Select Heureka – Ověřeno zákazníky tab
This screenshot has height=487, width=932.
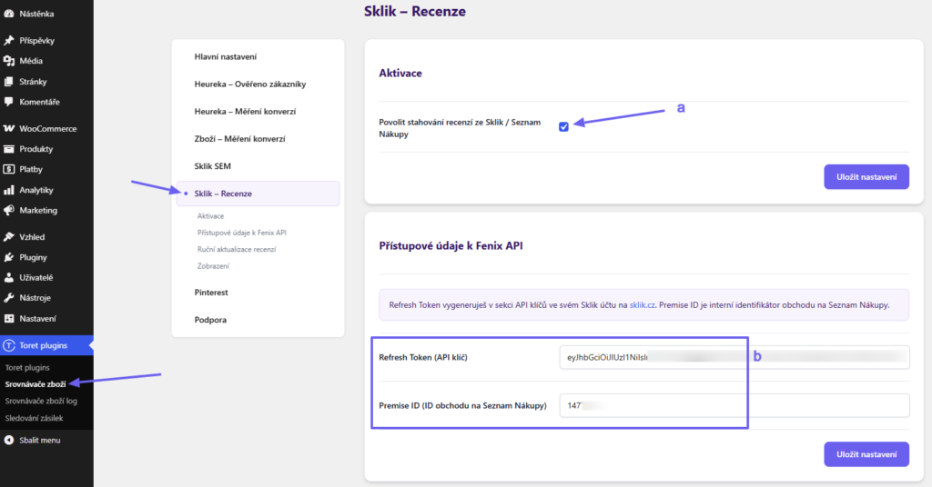(x=250, y=84)
